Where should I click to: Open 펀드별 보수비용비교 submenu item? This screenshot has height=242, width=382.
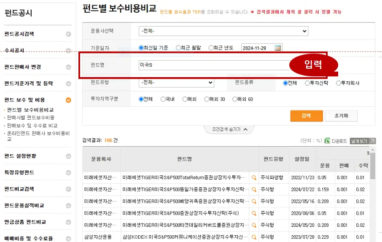coord(30,110)
